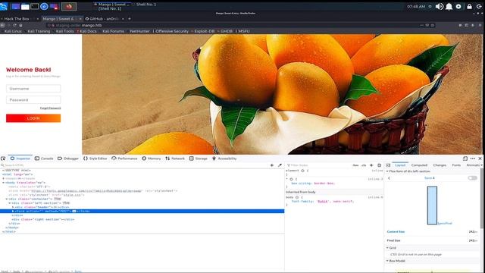Click the eyedropper color picker icon
This screenshot has width=485, height=273.
coord(280,165)
